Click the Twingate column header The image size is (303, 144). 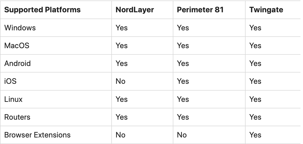click(x=266, y=10)
